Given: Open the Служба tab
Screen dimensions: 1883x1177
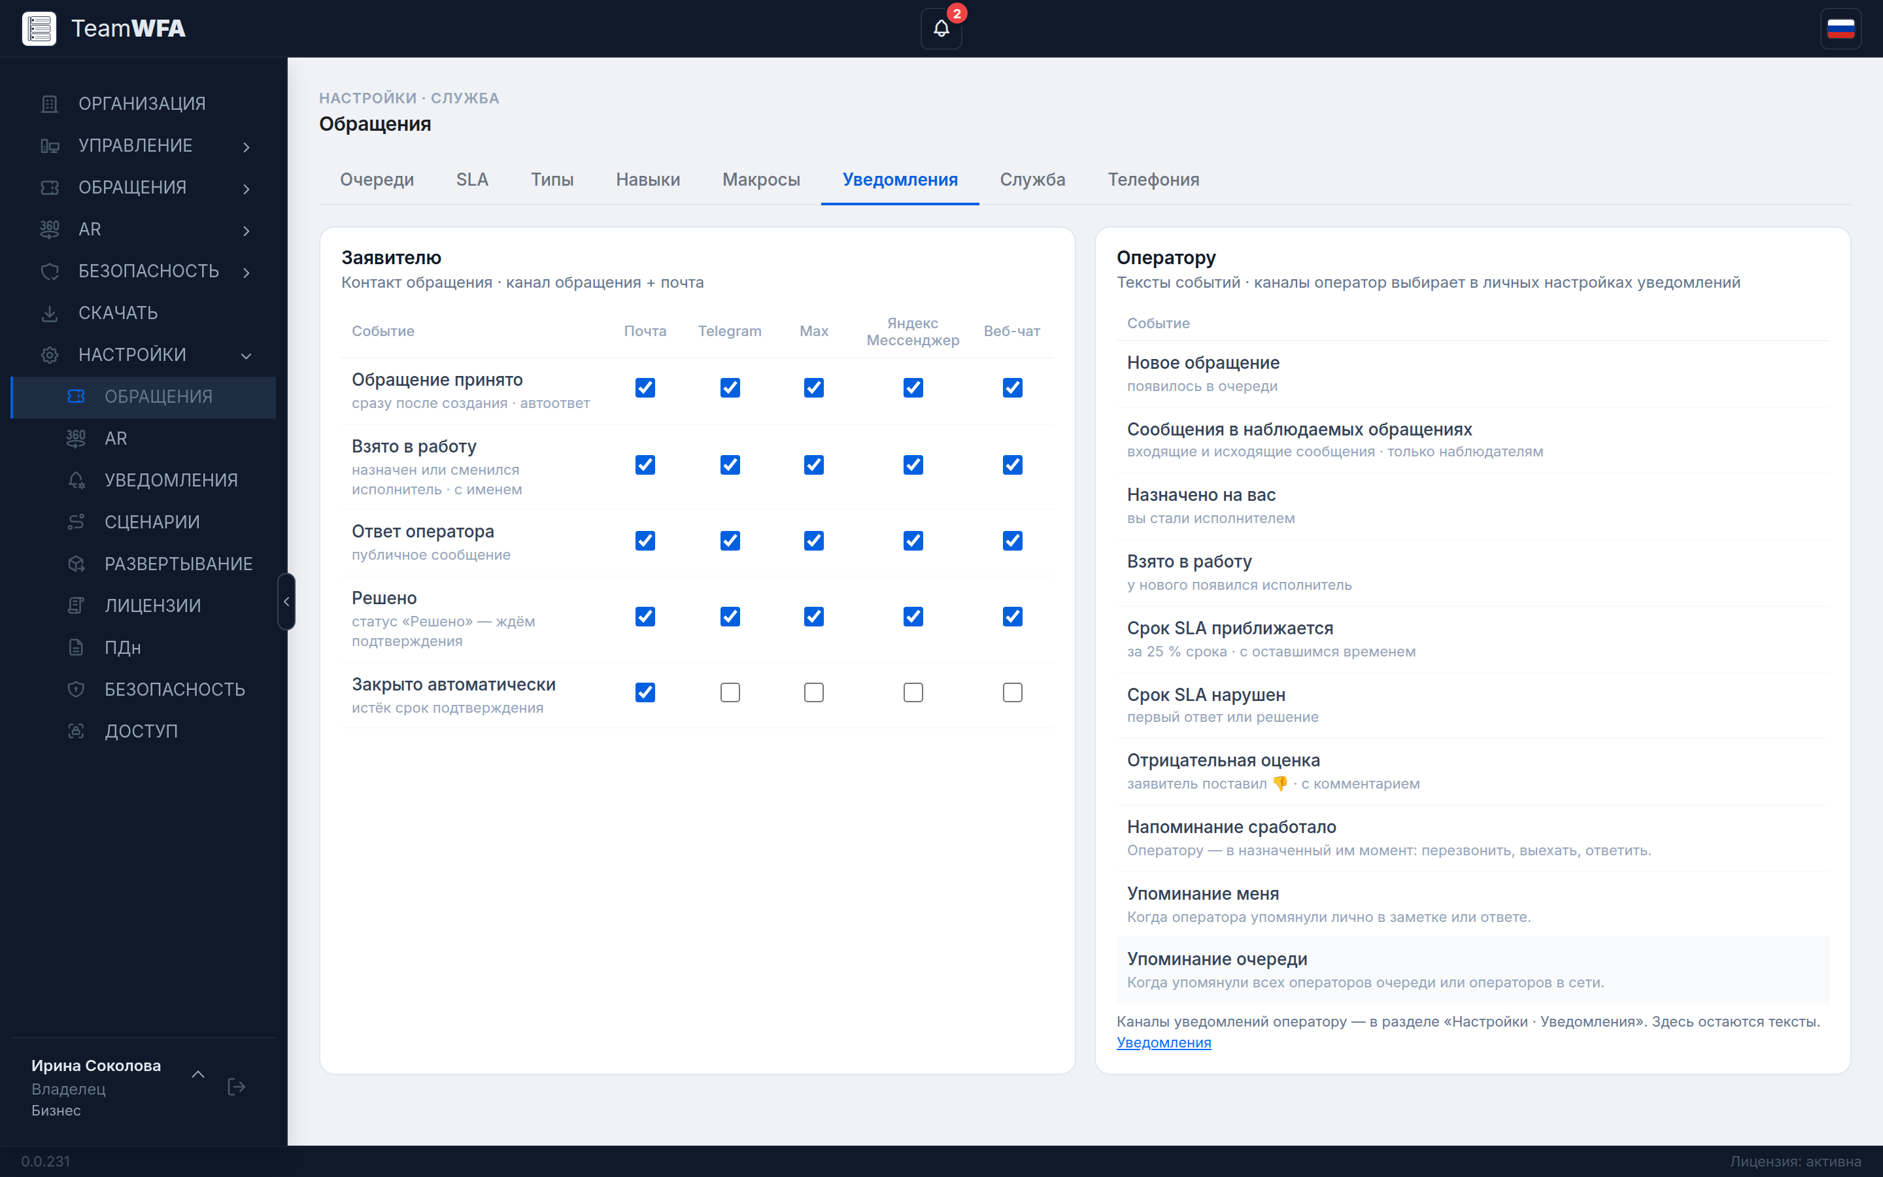Looking at the screenshot, I should [x=1032, y=180].
